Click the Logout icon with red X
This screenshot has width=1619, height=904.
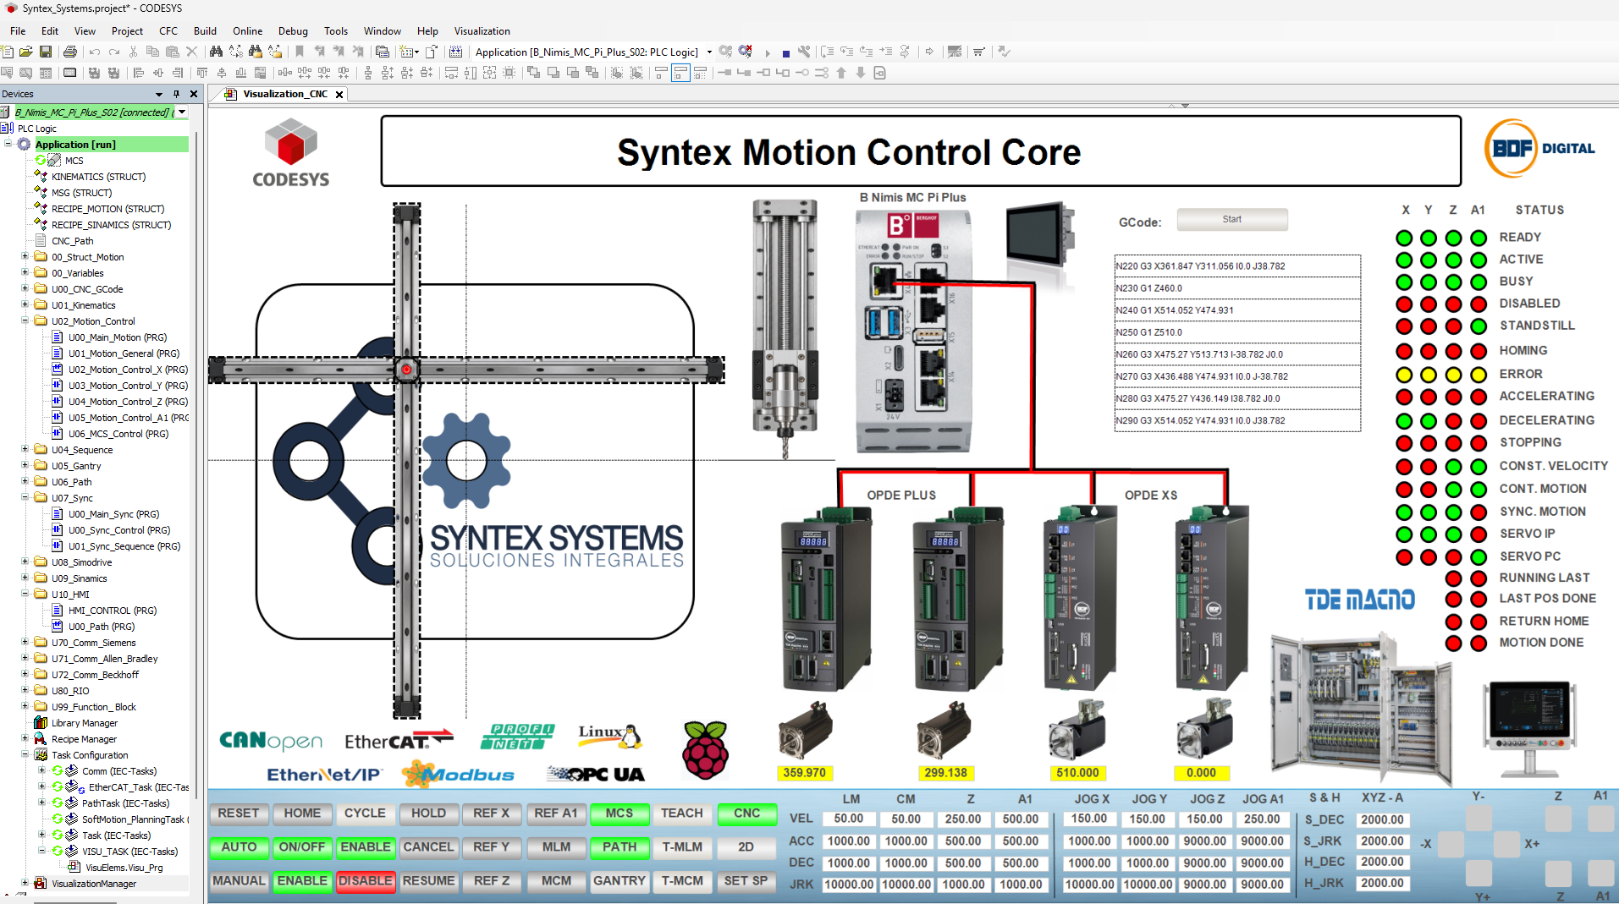(746, 52)
